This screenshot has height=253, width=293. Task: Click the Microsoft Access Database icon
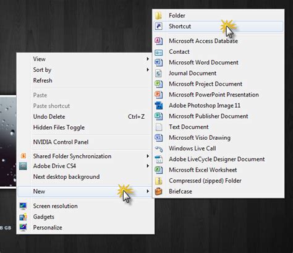click(158, 41)
